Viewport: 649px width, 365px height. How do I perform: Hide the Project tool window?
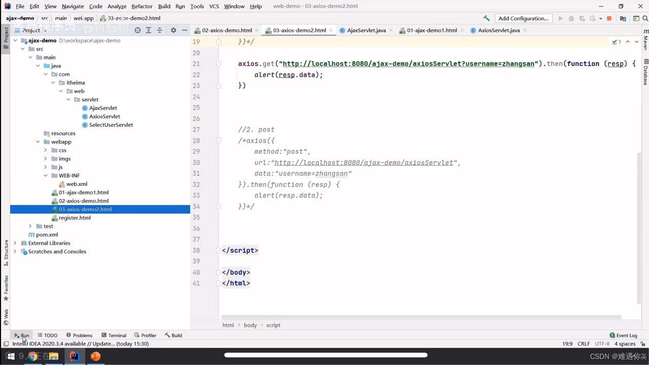[185, 30]
